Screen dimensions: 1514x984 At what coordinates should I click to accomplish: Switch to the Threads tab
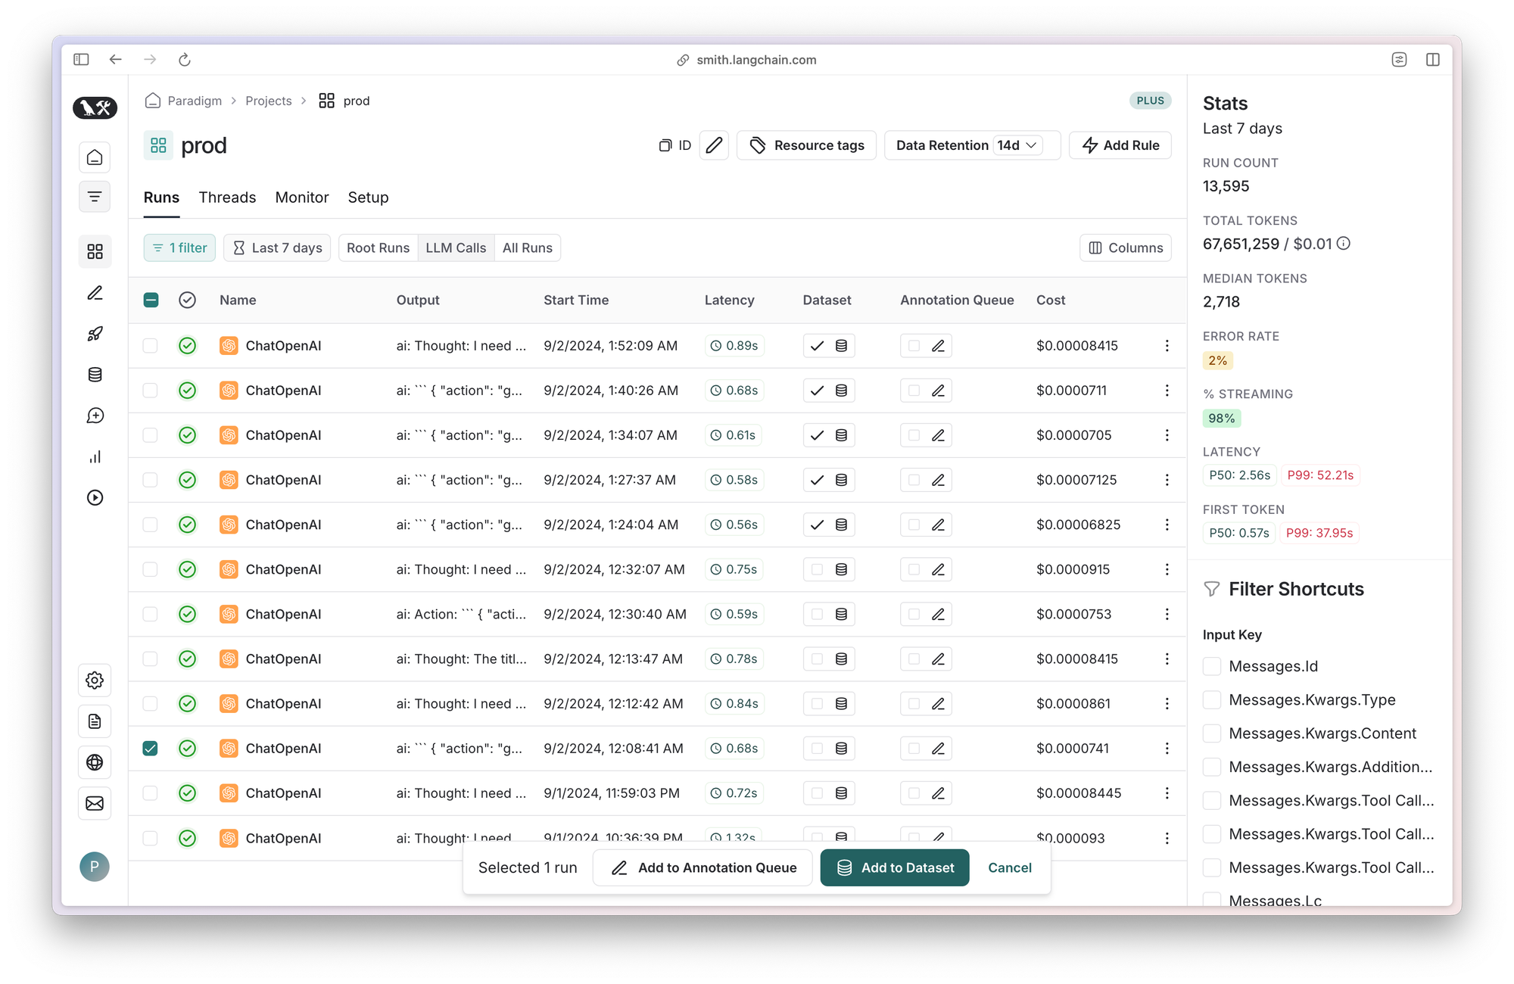click(227, 198)
